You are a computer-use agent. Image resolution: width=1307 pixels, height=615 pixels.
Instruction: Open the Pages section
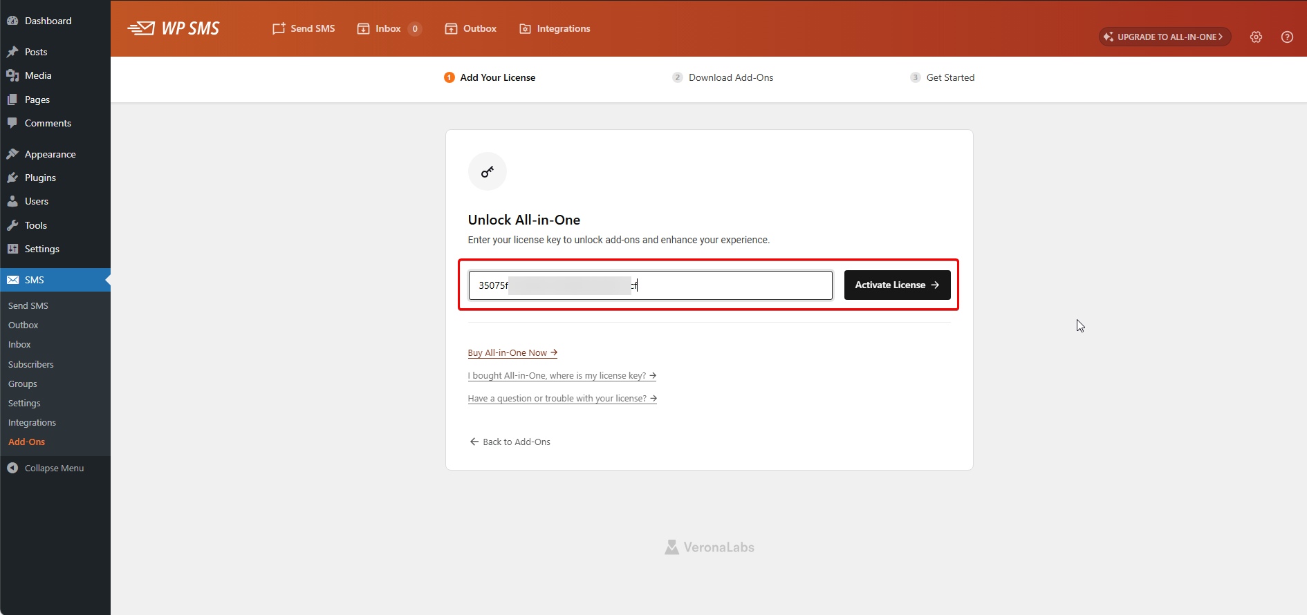[x=55, y=100]
